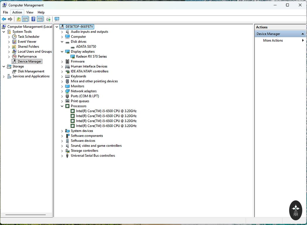Click the Up one level folder icon
Viewport: 307px width, 225px height.
tap(19, 19)
